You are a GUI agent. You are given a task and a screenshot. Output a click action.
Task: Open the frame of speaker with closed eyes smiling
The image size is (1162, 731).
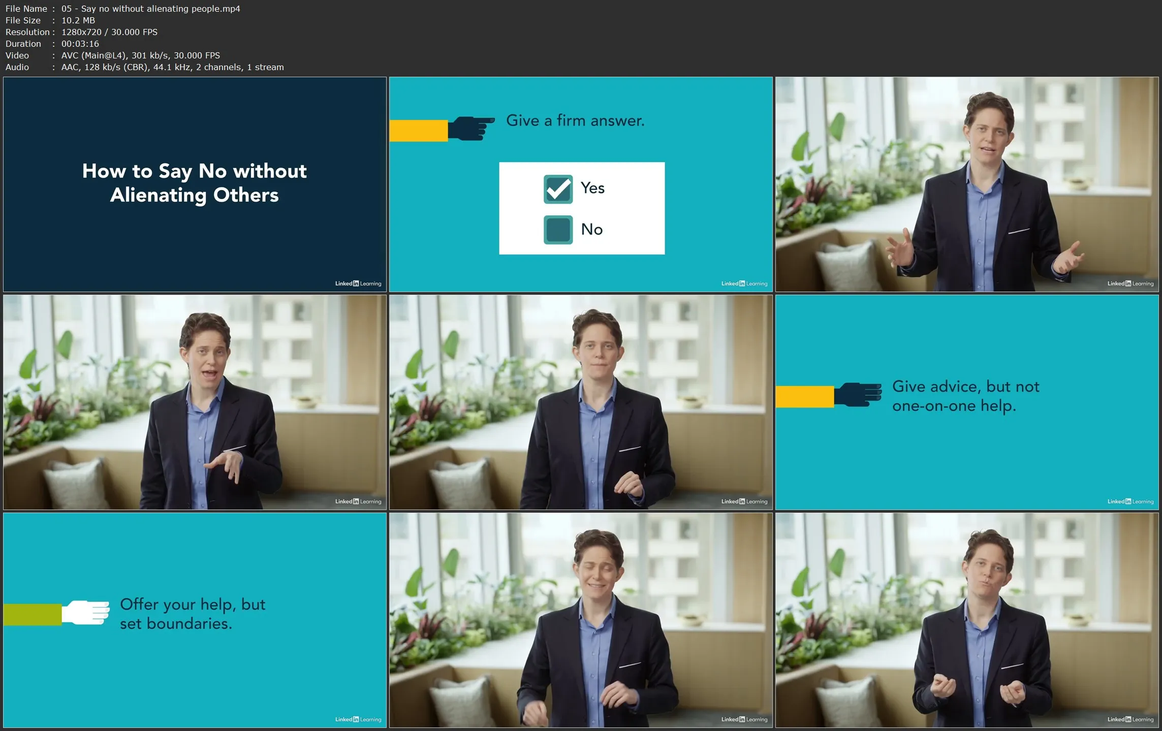click(581, 620)
